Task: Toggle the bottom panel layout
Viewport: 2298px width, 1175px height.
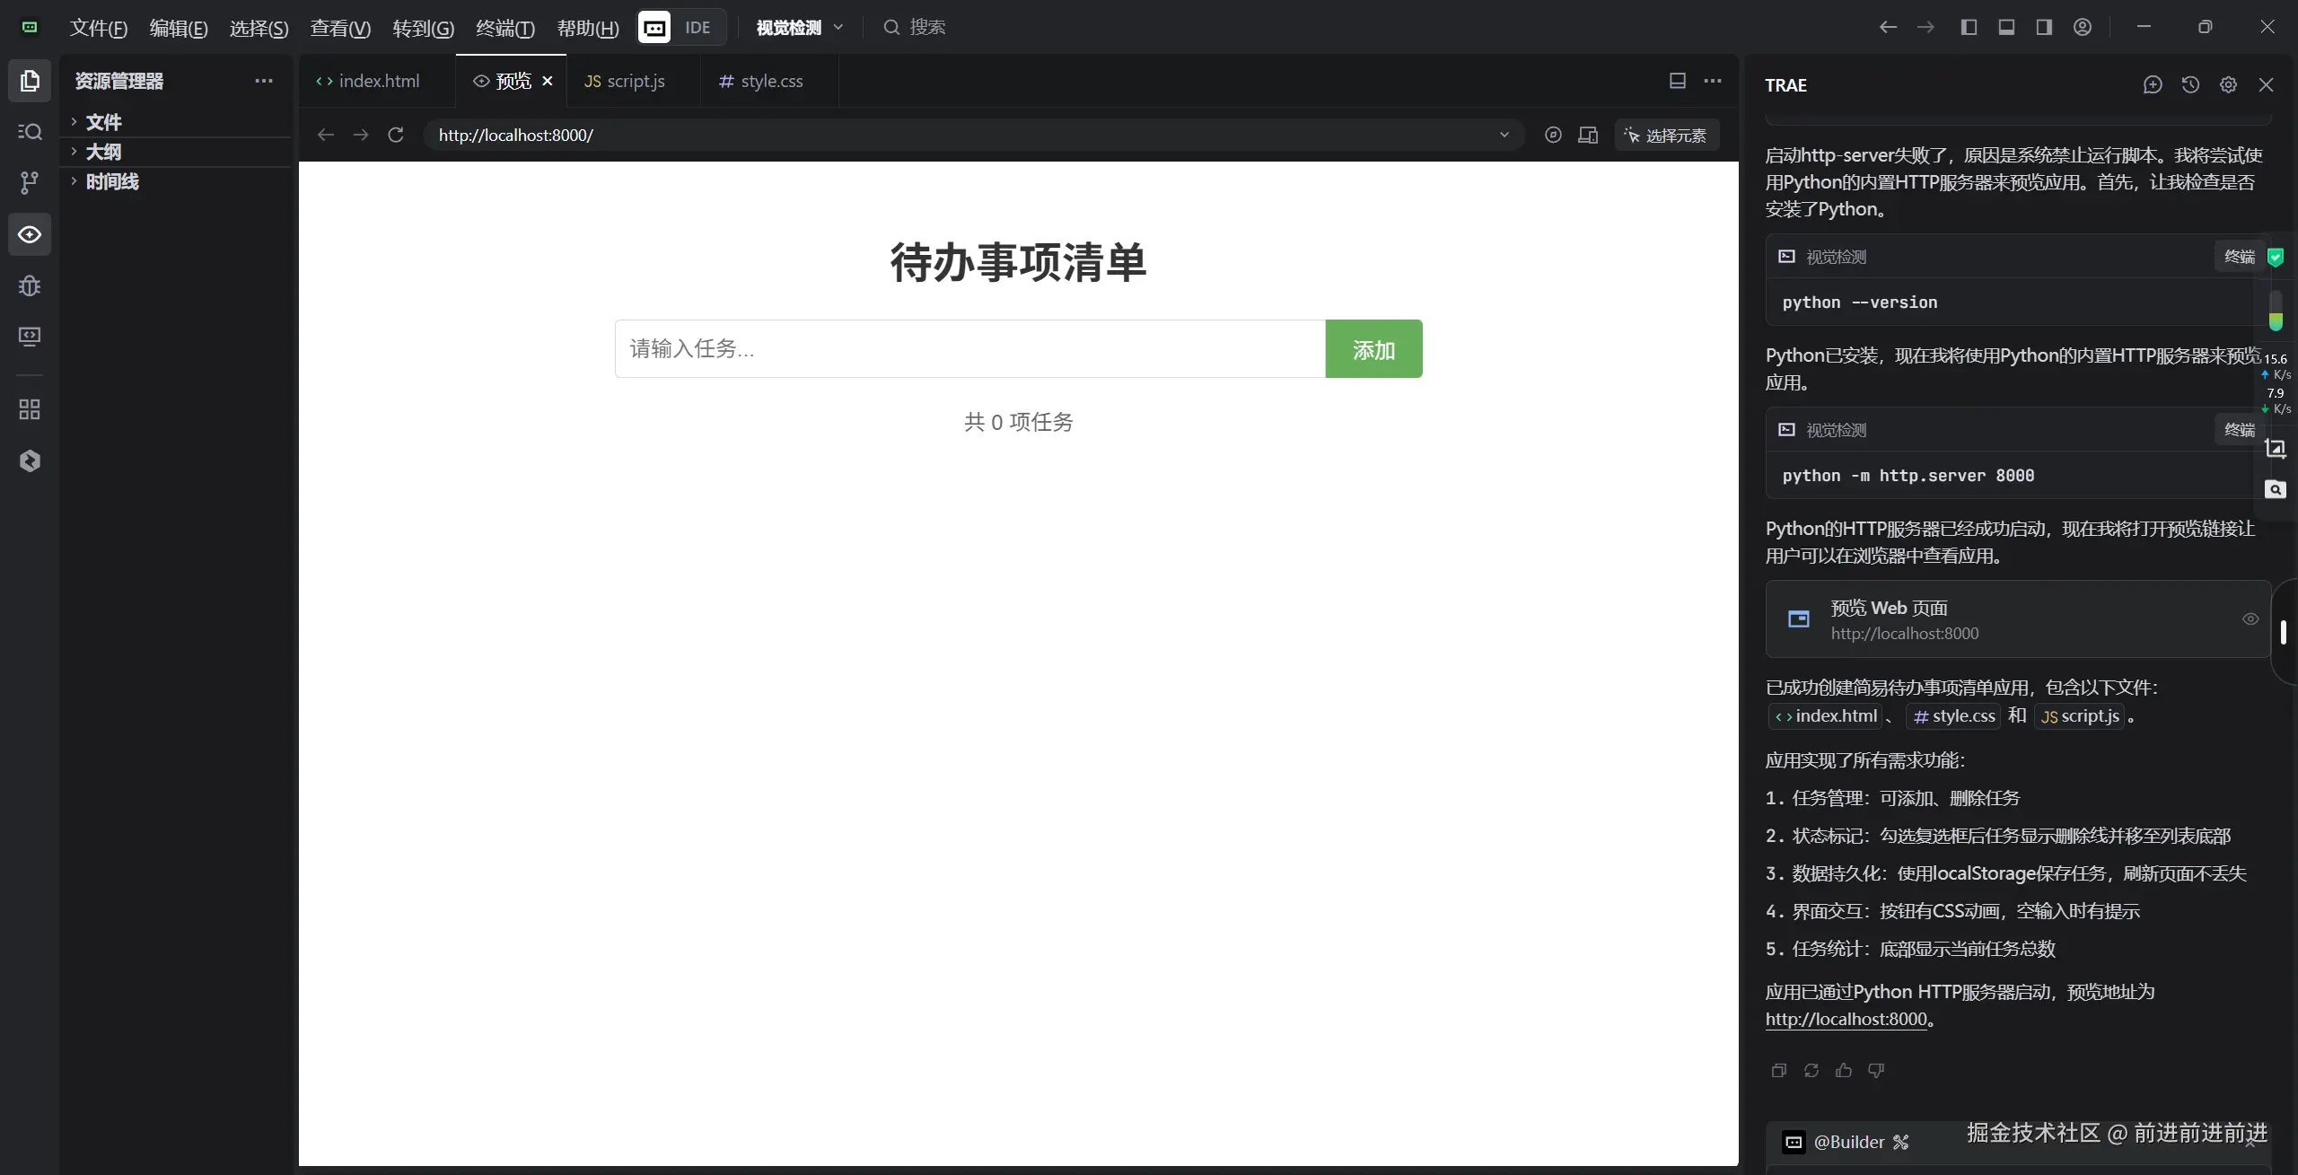Action: 2006,27
